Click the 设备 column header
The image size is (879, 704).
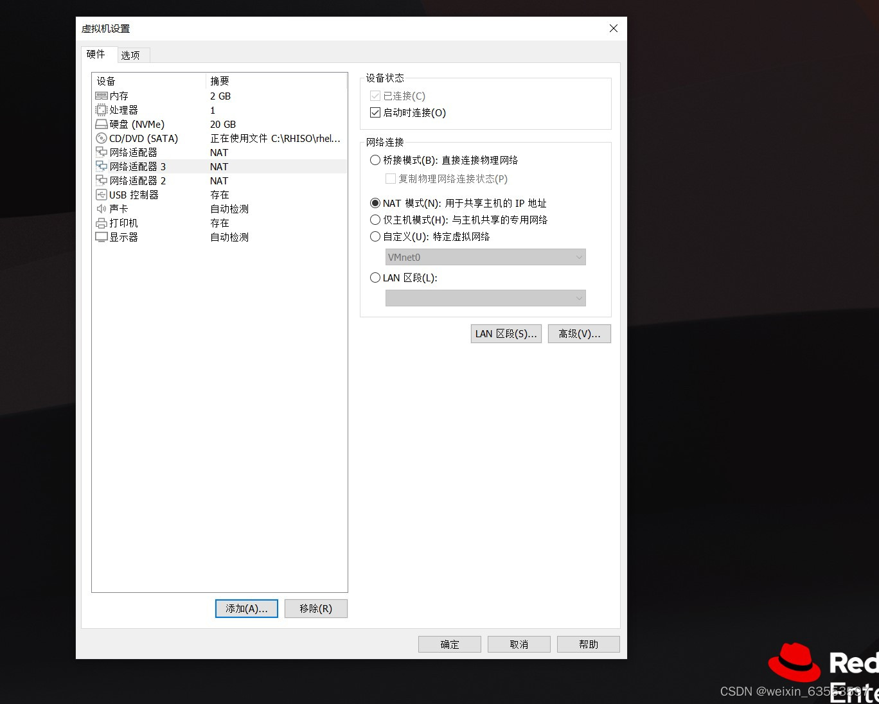(148, 81)
